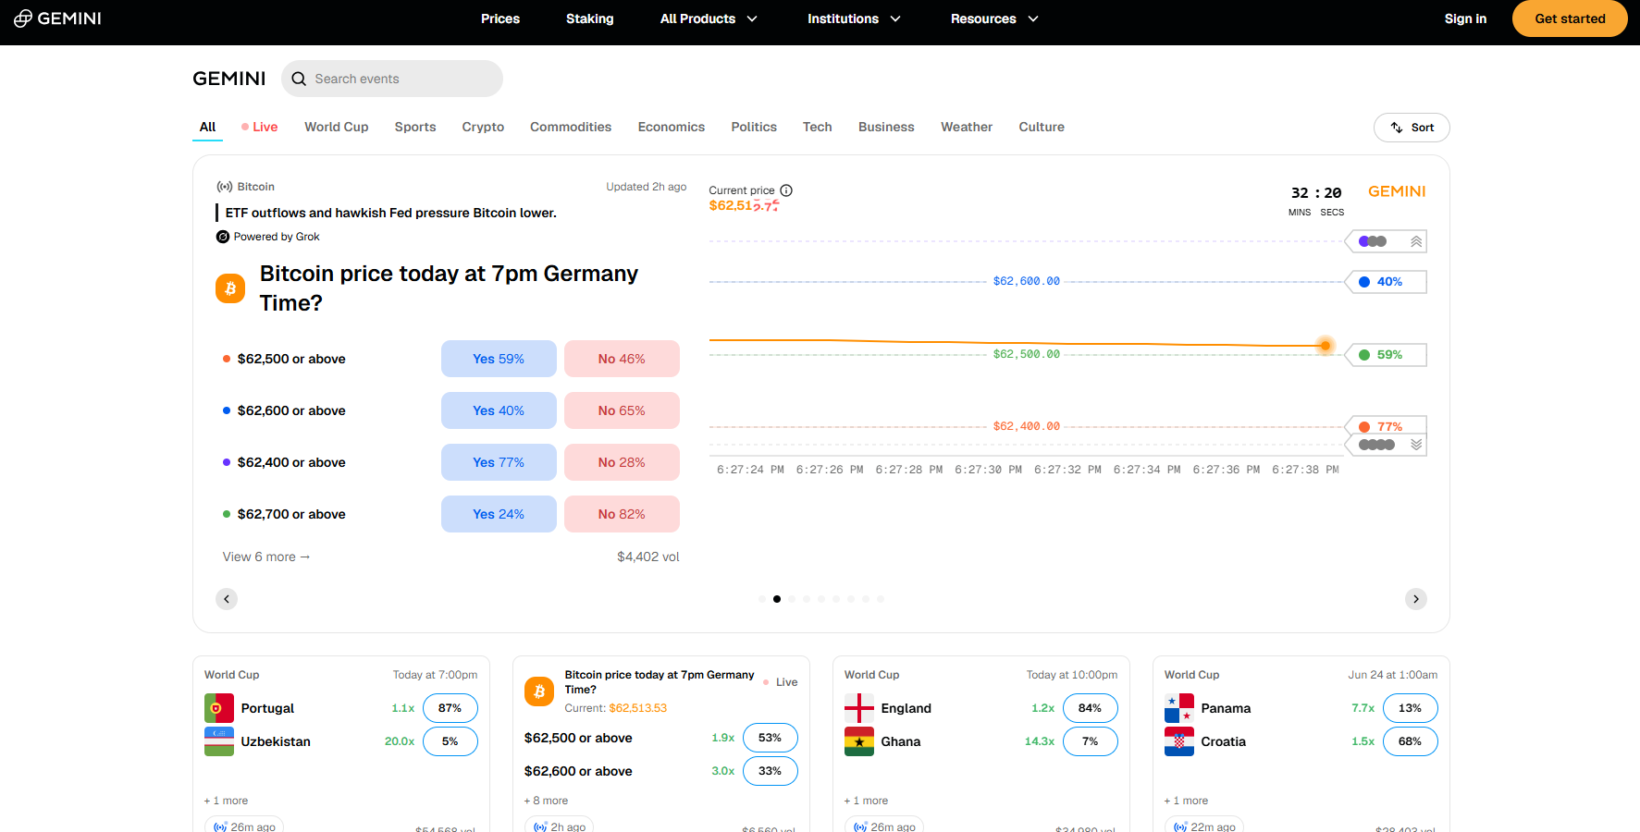Expand + 1 more in Panama card

(x=1186, y=801)
